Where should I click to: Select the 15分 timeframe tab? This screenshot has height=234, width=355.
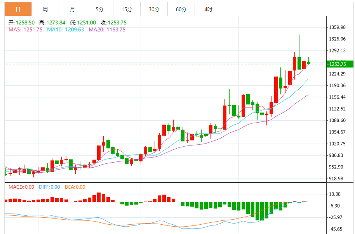[127, 9]
